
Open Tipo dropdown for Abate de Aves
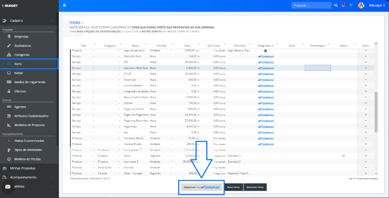pos(93,57)
